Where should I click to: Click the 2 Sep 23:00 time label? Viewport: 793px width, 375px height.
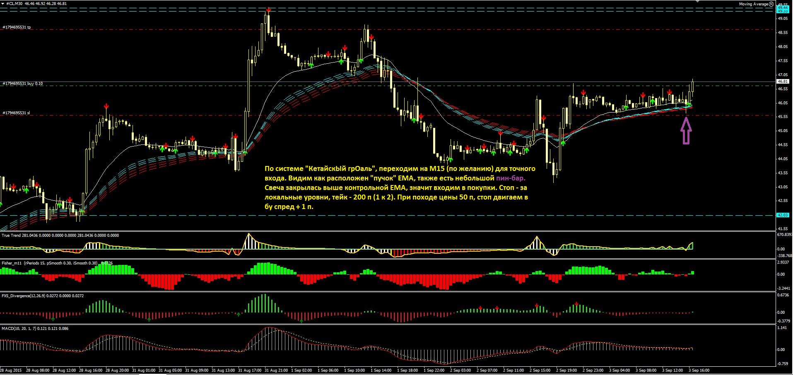[593, 370]
